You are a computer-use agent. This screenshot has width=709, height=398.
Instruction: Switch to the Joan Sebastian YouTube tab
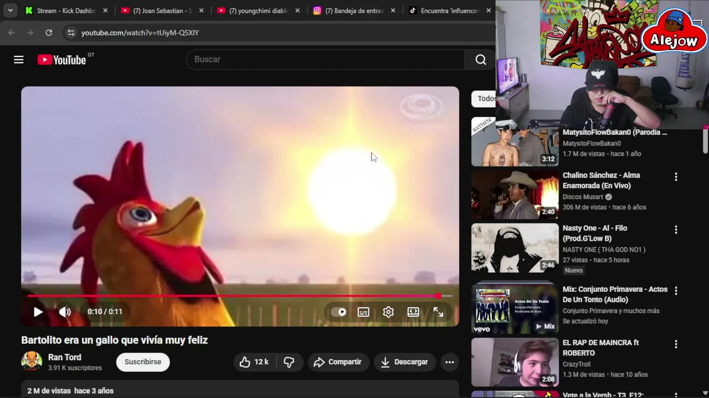[163, 11]
